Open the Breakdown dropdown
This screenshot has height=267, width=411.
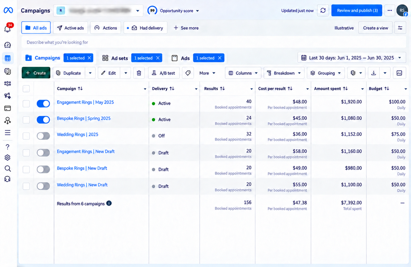[284, 73]
